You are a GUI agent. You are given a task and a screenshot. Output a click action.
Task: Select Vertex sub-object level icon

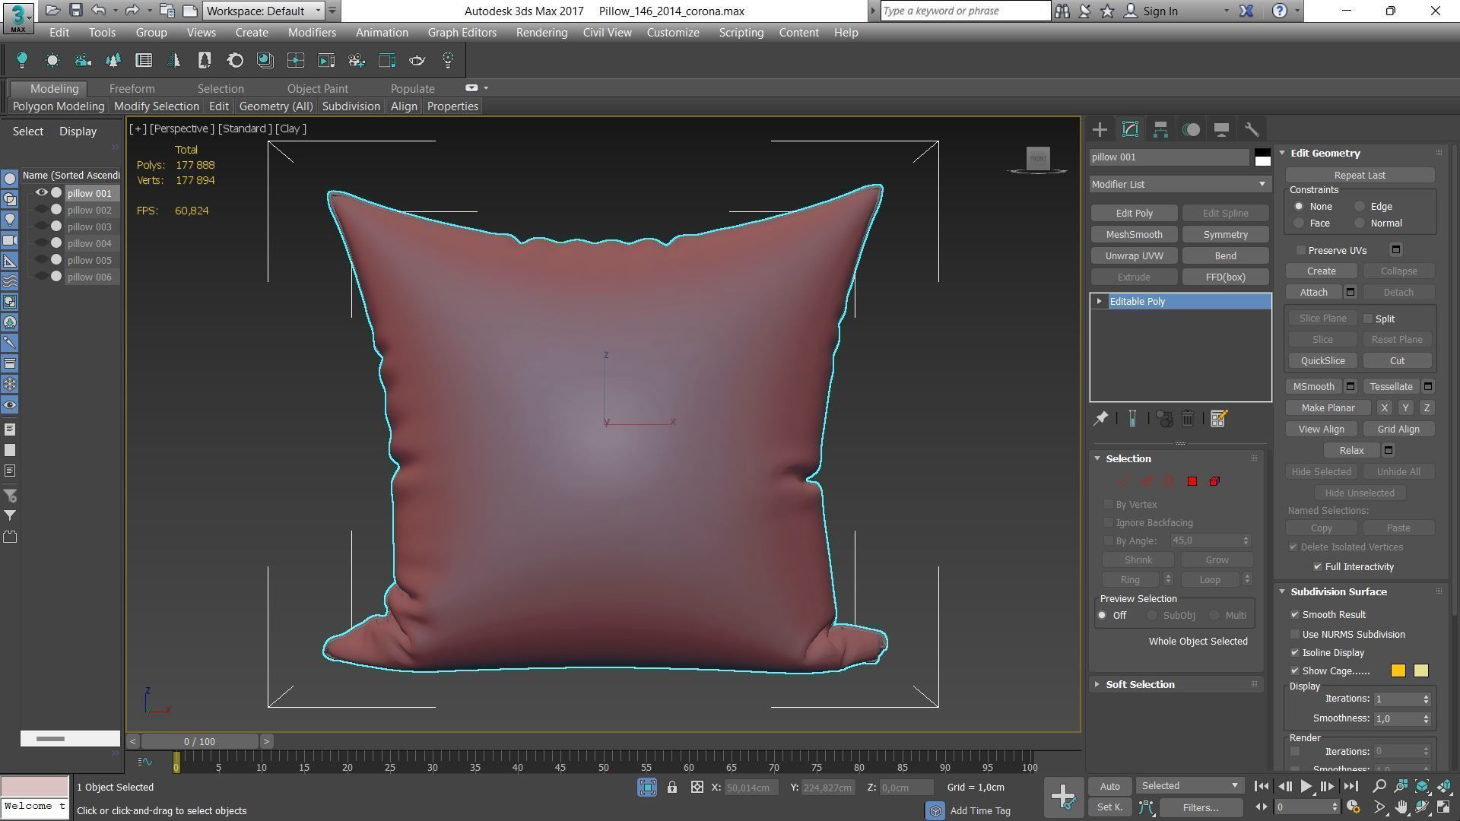1123,481
